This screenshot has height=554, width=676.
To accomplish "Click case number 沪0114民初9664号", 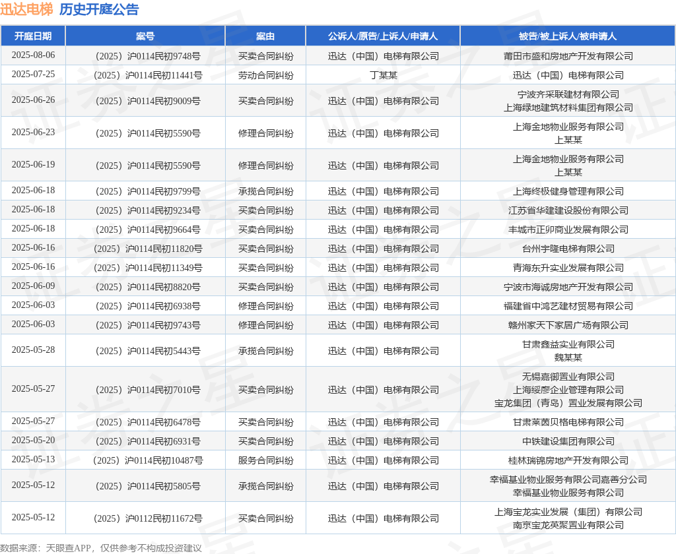I will [164, 230].
